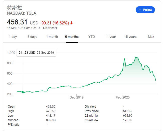Select the 6 months tab
The height and width of the screenshot is (131, 164).
pos(72,37)
